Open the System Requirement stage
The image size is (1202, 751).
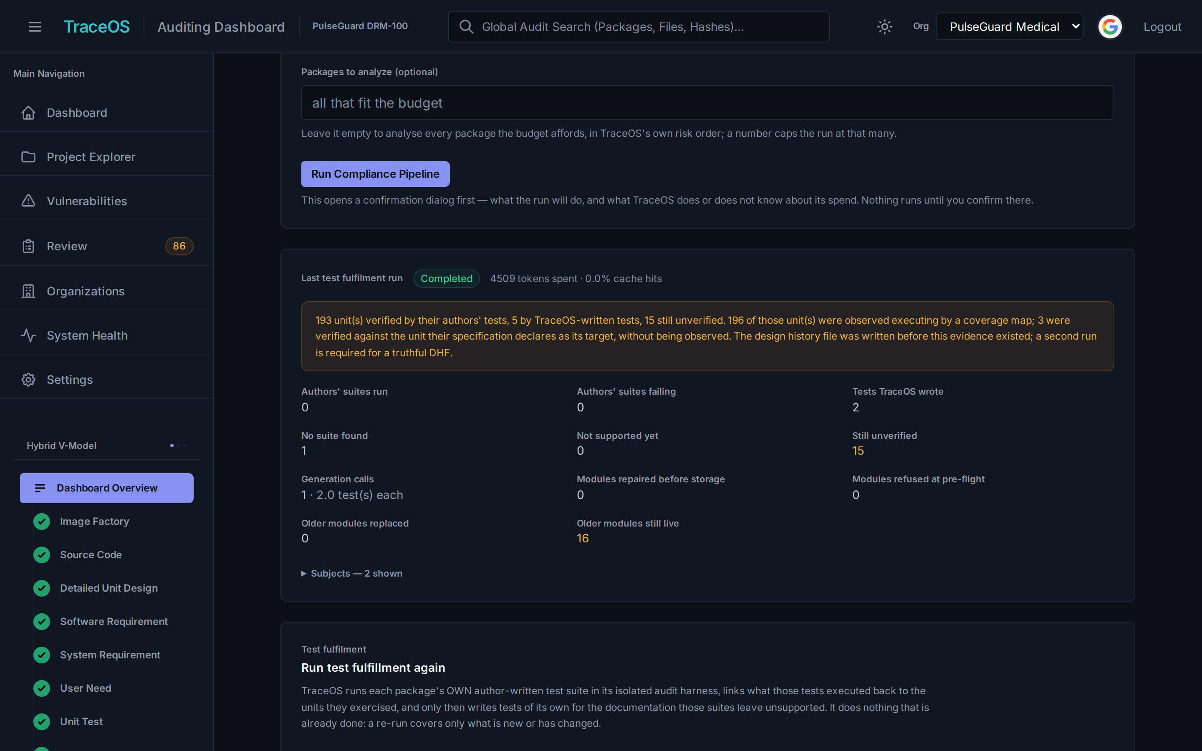(x=110, y=655)
